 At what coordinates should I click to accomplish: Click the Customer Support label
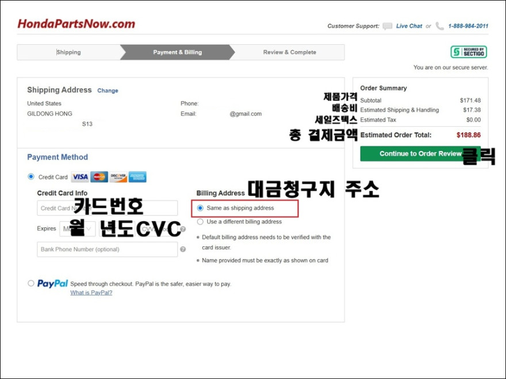tap(354, 26)
